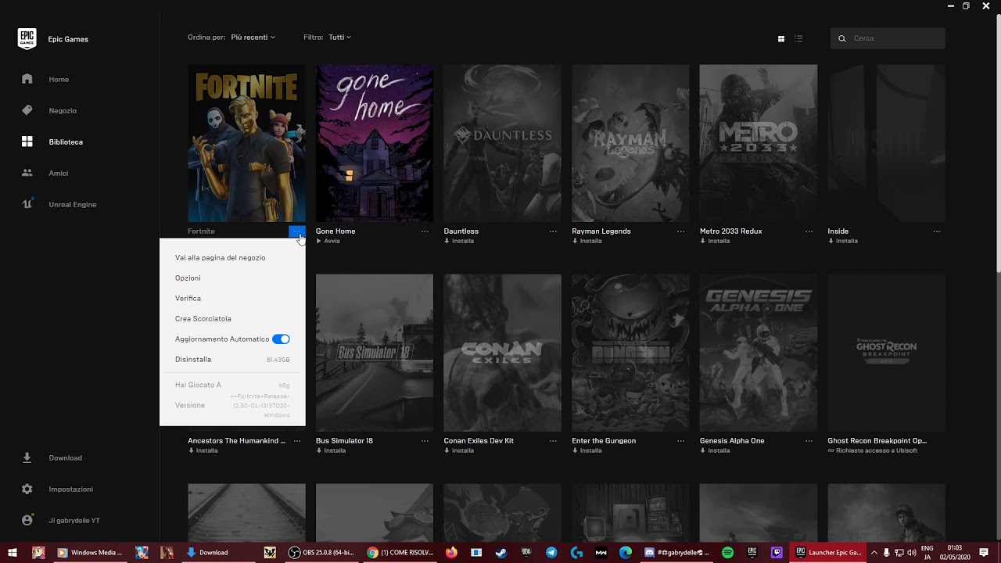
Task: Open Spotify from the taskbar
Action: [x=727, y=552]
